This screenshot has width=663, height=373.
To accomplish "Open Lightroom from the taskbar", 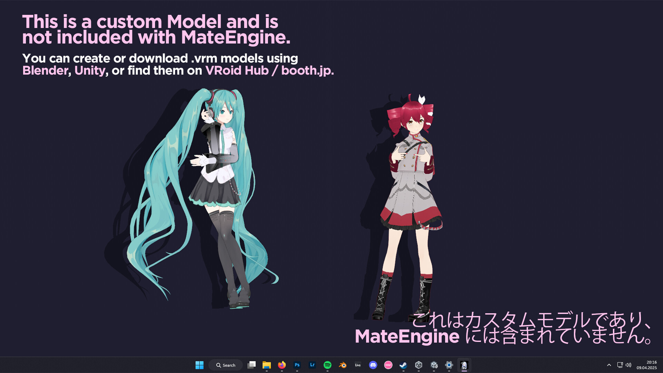I will pyautogui.click(x=312, y=365).
